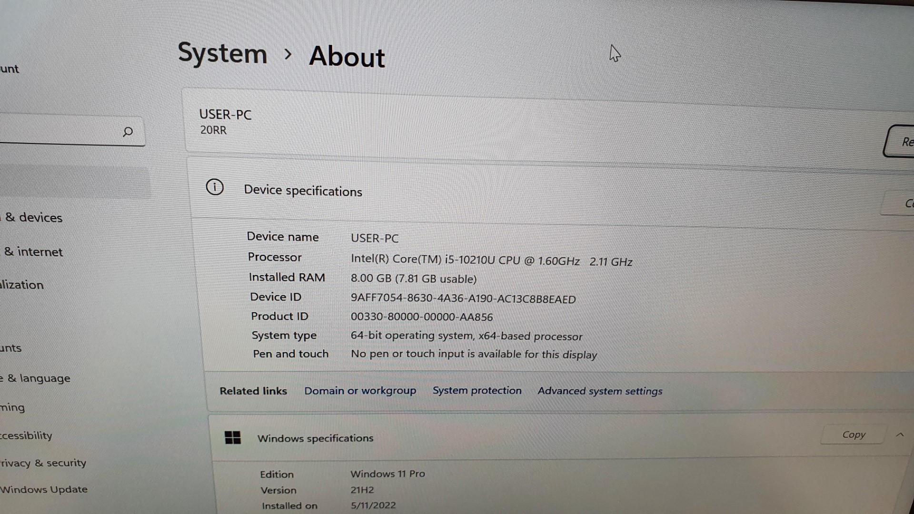This screenshot has height=514, width=914.
Task: Click the Edition Windows 11 Pro value
Action: click(x=387, y=474)
